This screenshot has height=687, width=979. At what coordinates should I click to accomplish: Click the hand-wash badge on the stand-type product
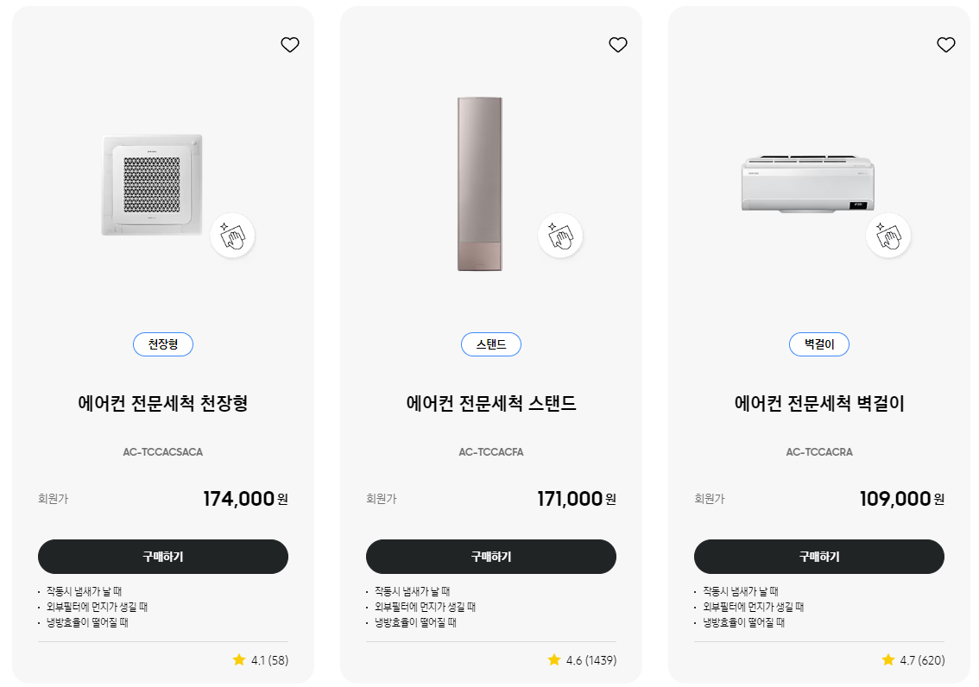tap(560, 235)
